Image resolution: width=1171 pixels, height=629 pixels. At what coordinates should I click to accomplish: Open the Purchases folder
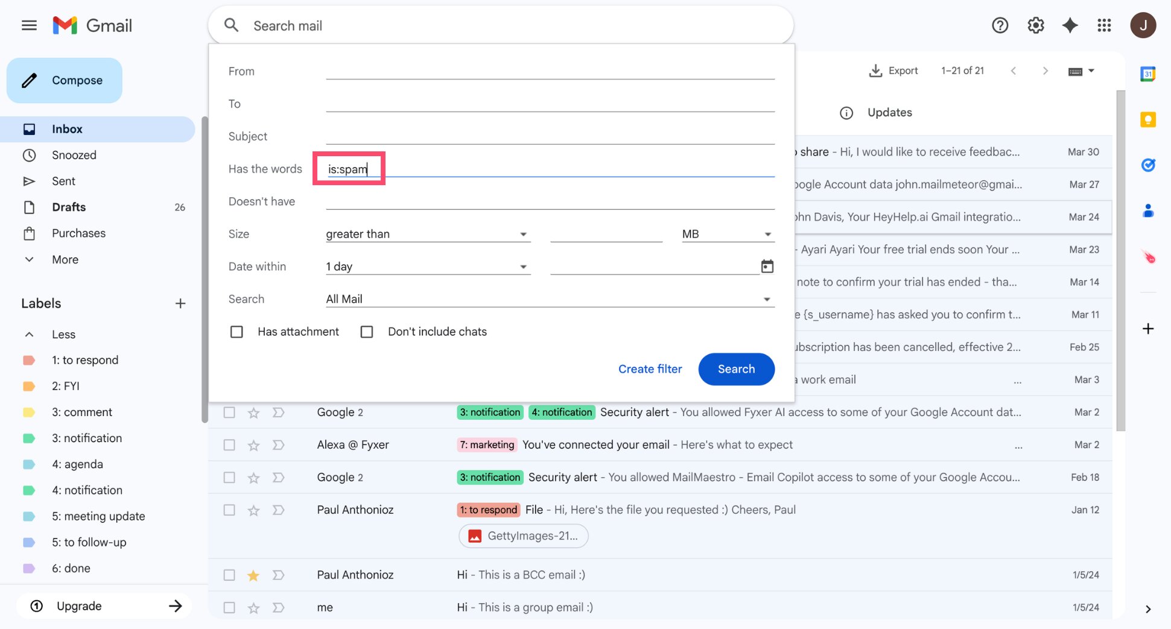point(98,233)
